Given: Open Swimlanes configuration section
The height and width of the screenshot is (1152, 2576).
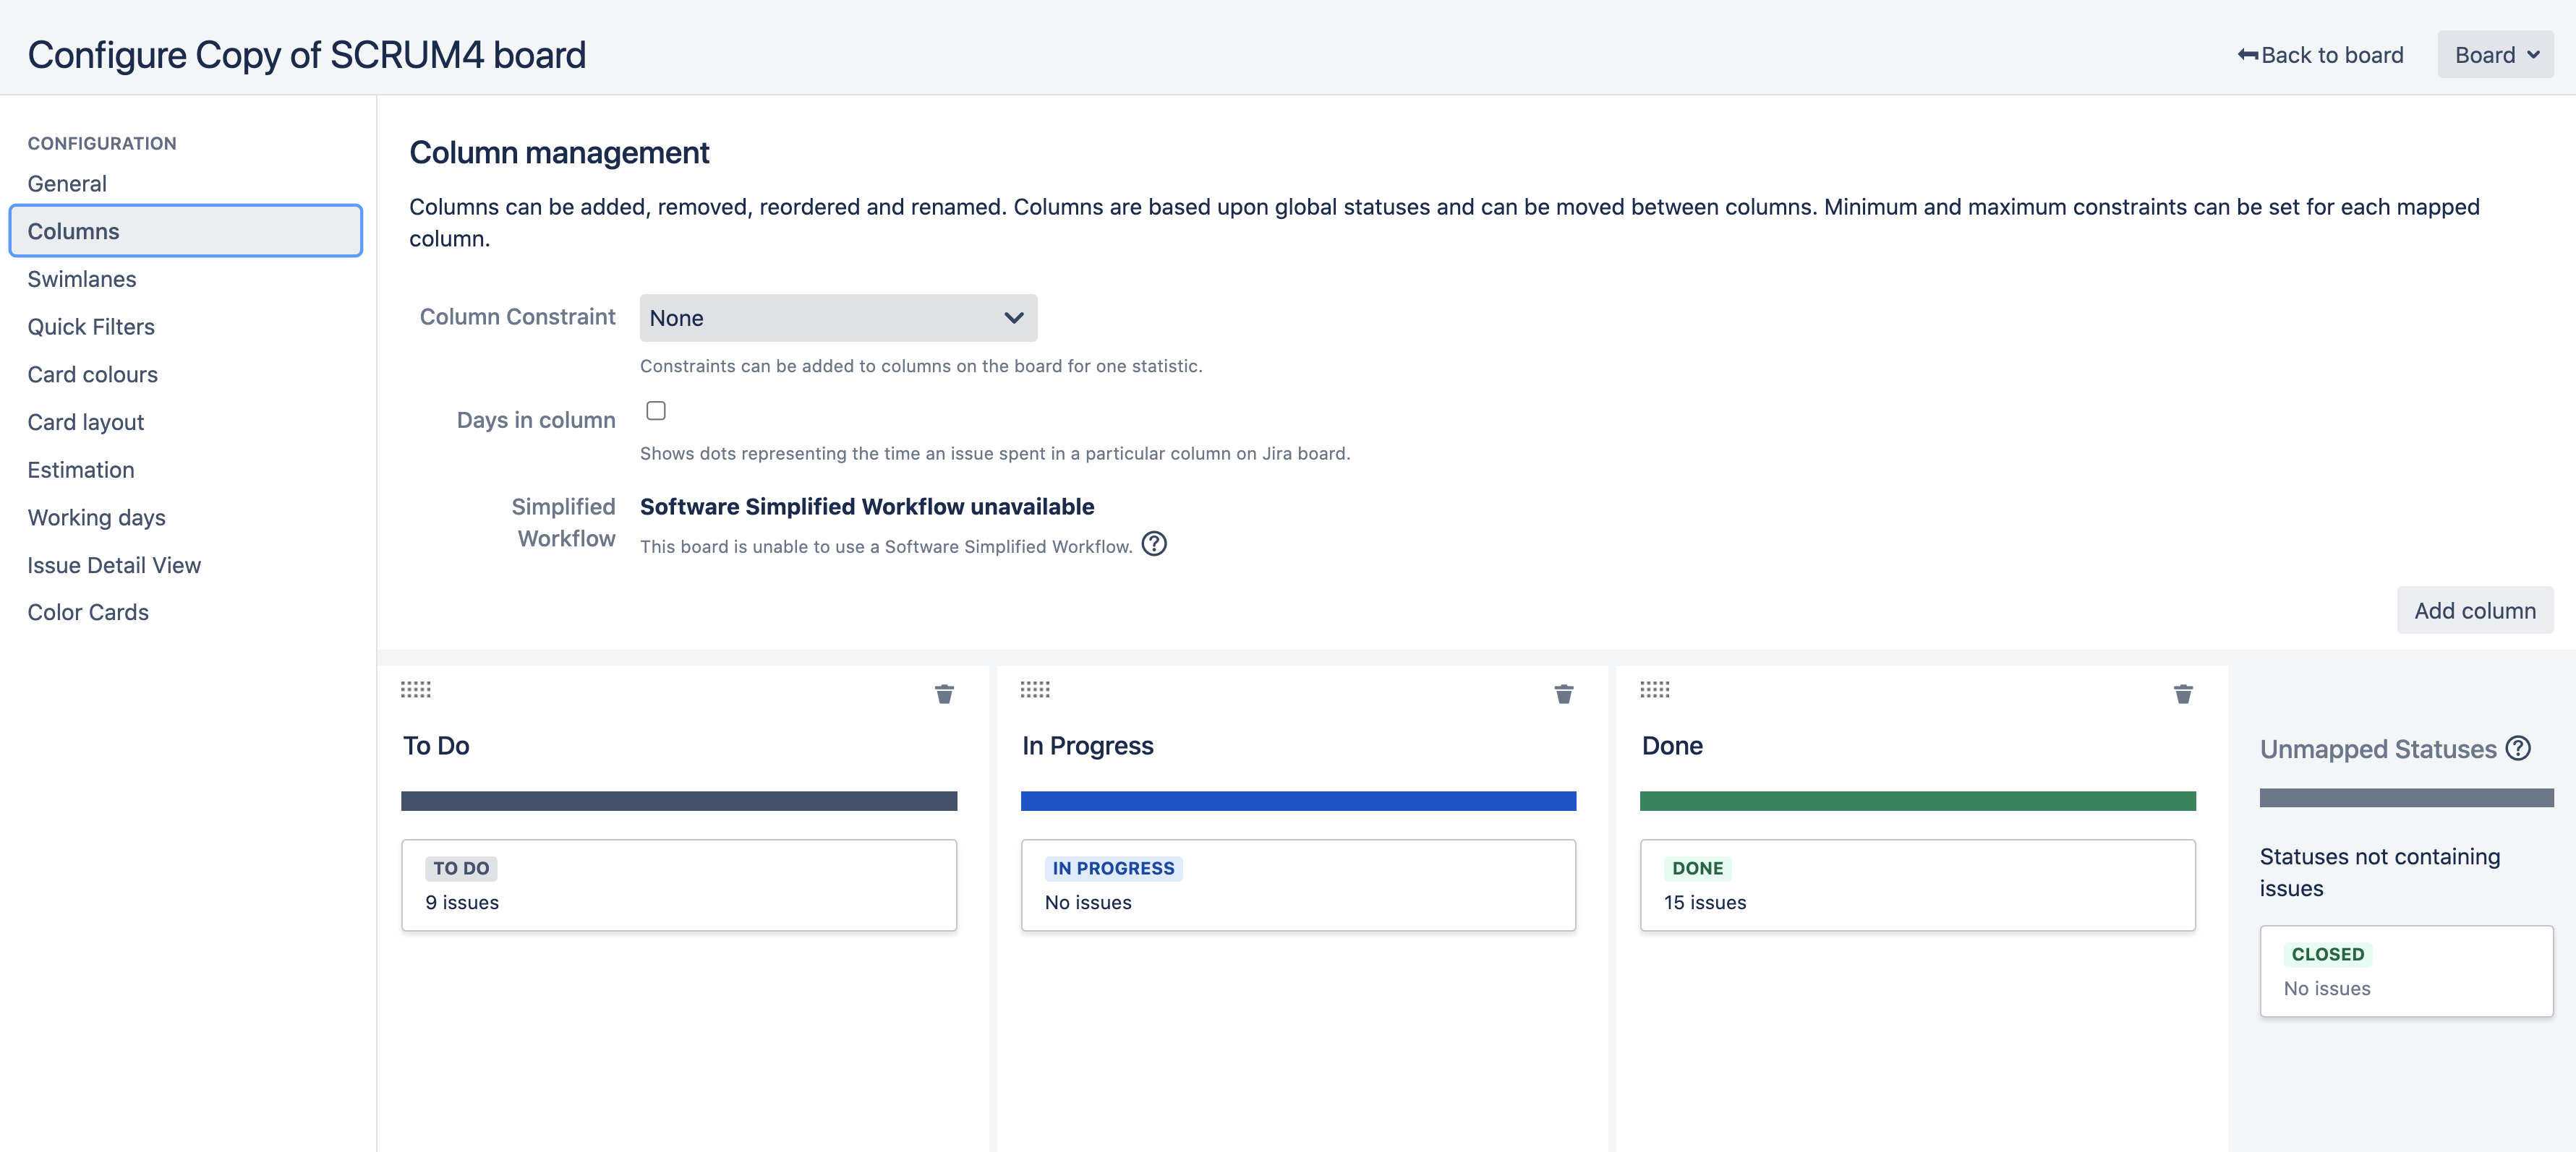Looking at the screenshot, I should pyautogui.click(x=82, y=279).
